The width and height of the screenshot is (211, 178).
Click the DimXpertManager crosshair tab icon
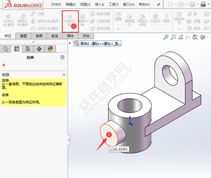39,49
